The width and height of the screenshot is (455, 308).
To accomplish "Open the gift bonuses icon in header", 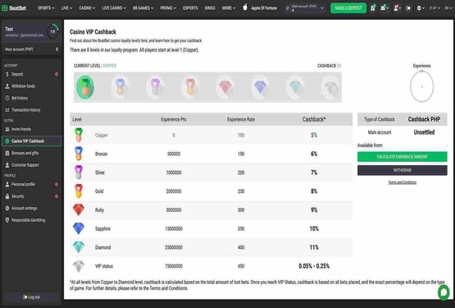I will pyautogui.click(x=373, y=8).
